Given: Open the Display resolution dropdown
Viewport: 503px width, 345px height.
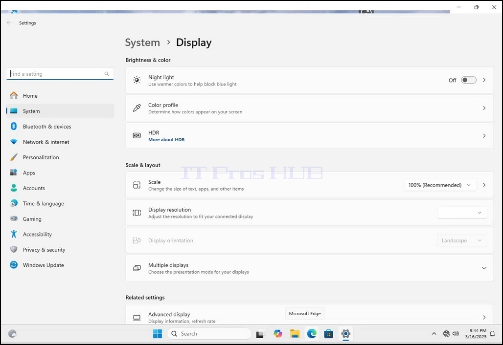Looking at the screenshot, I should tap(462, 213).
